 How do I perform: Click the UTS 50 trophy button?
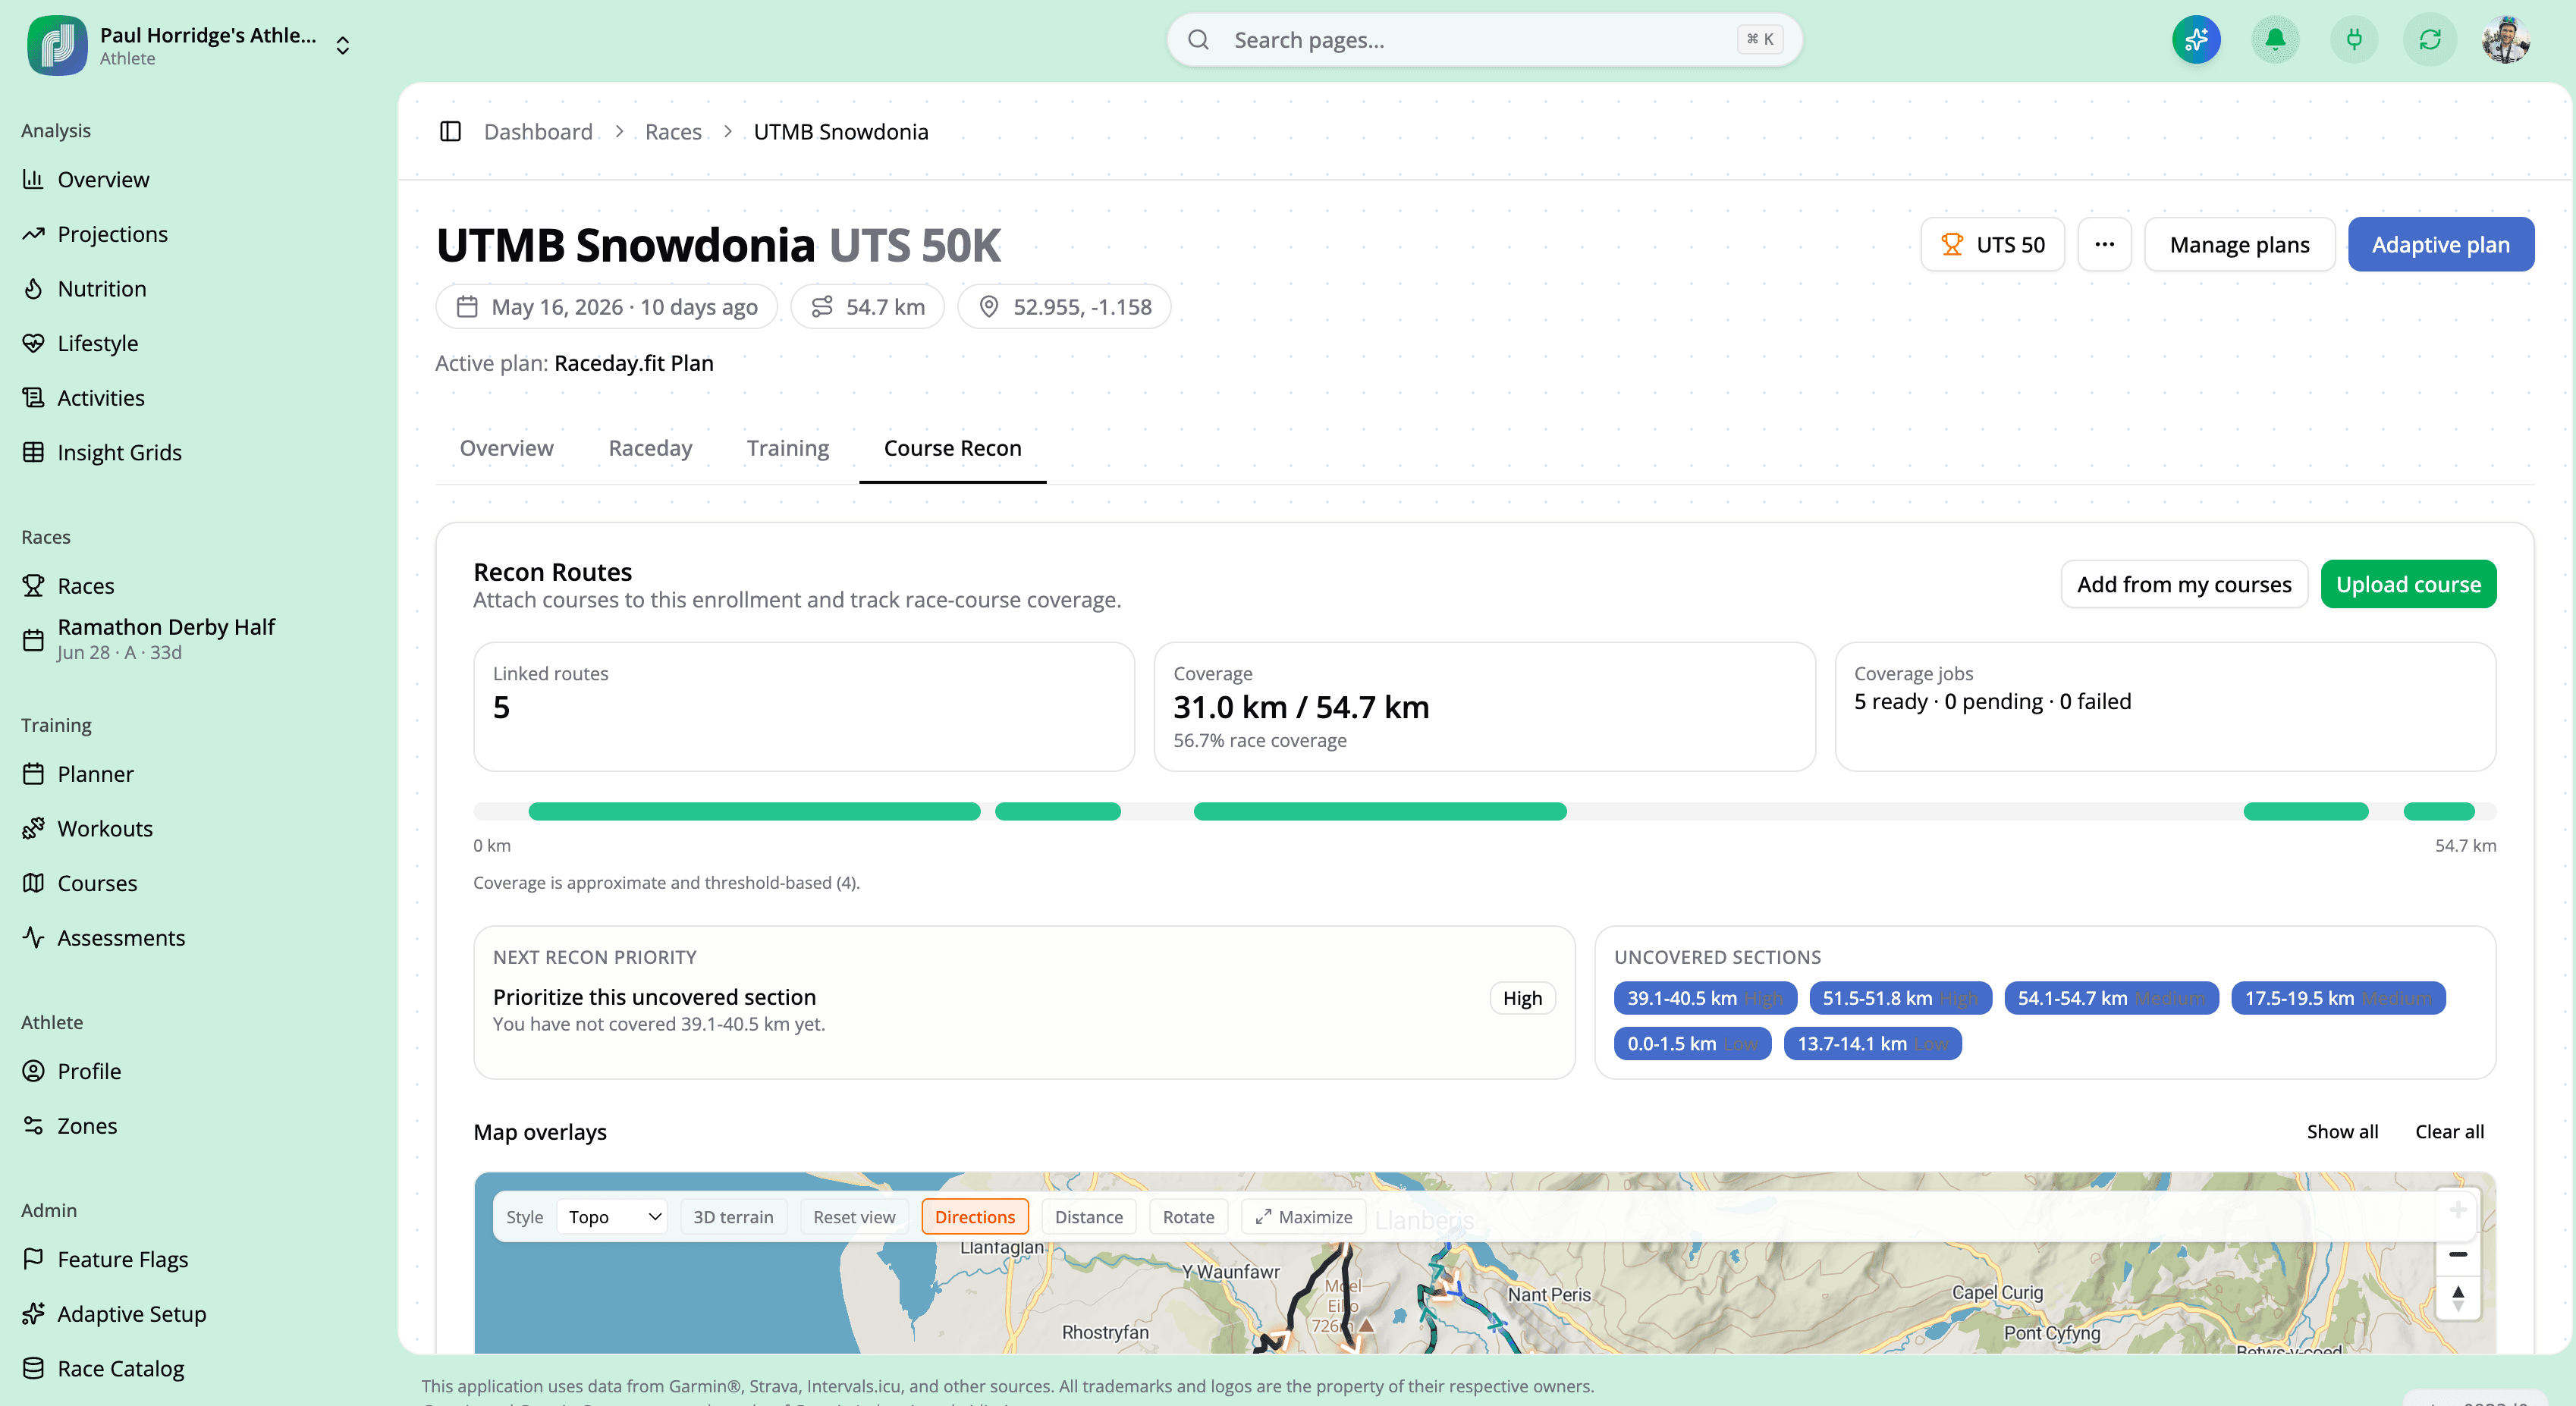pos(1992,244)
